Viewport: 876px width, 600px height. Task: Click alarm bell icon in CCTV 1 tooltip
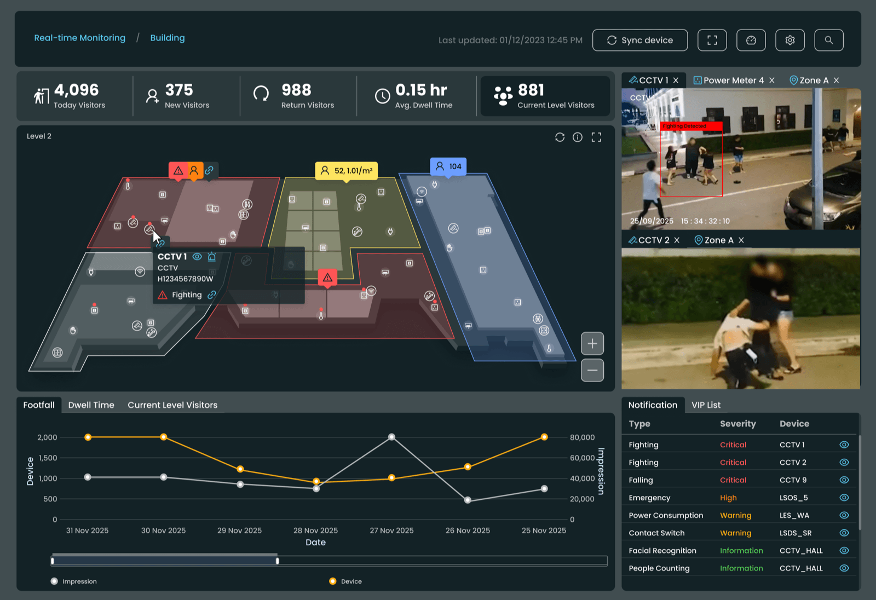click(x=212, y=256)
